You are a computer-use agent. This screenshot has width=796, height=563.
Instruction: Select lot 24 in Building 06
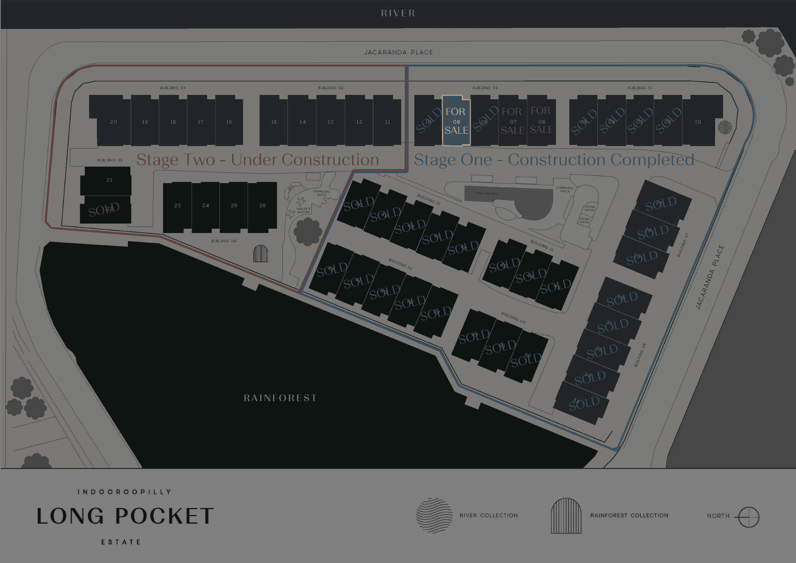coord(206,207)
